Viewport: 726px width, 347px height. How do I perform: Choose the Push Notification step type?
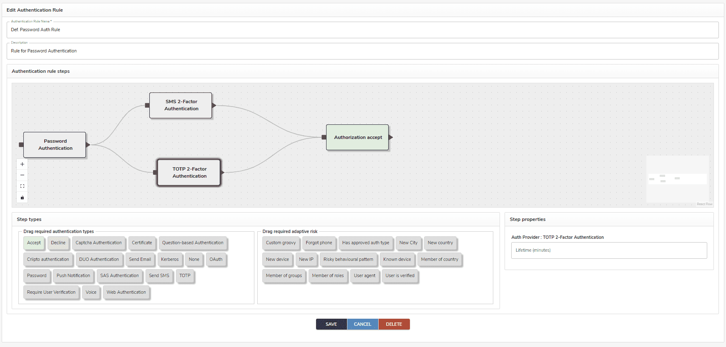click(x=73, y=276)
